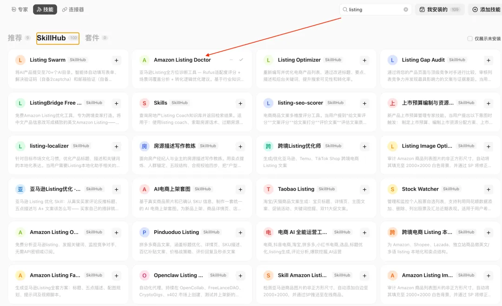Image resolution: width=502 pixels, height=306 pixels.
Task: Add the ListingBridge Free skill
Action: tap(117, 104)
